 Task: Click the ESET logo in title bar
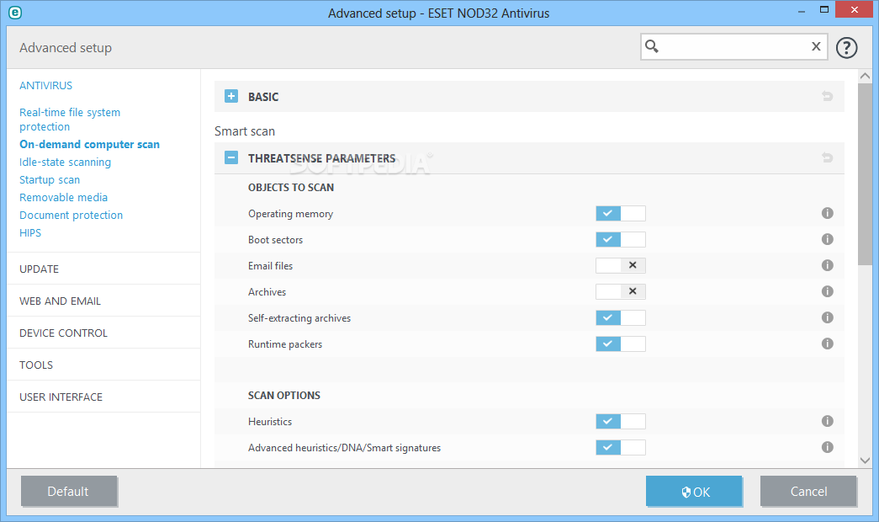coord(15,13)
